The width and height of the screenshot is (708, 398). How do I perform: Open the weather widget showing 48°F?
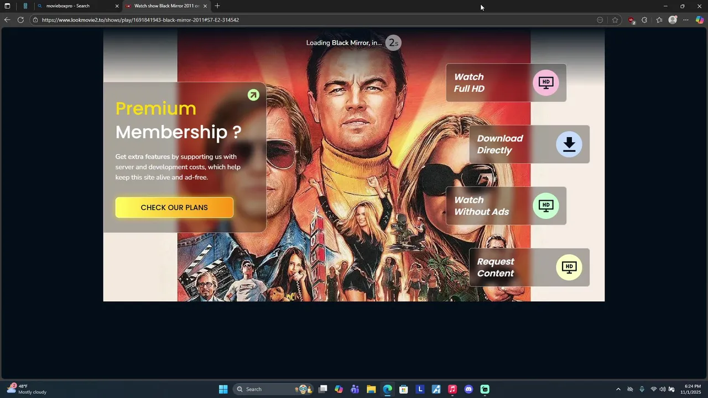pyautogui.click(x=27, y=389)
